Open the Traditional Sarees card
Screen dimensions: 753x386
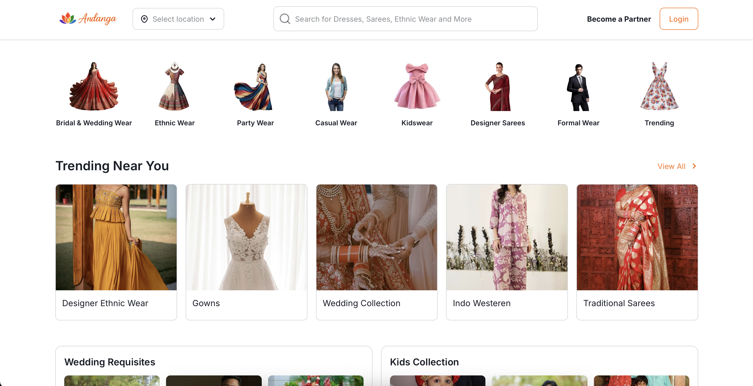[637, 252]
